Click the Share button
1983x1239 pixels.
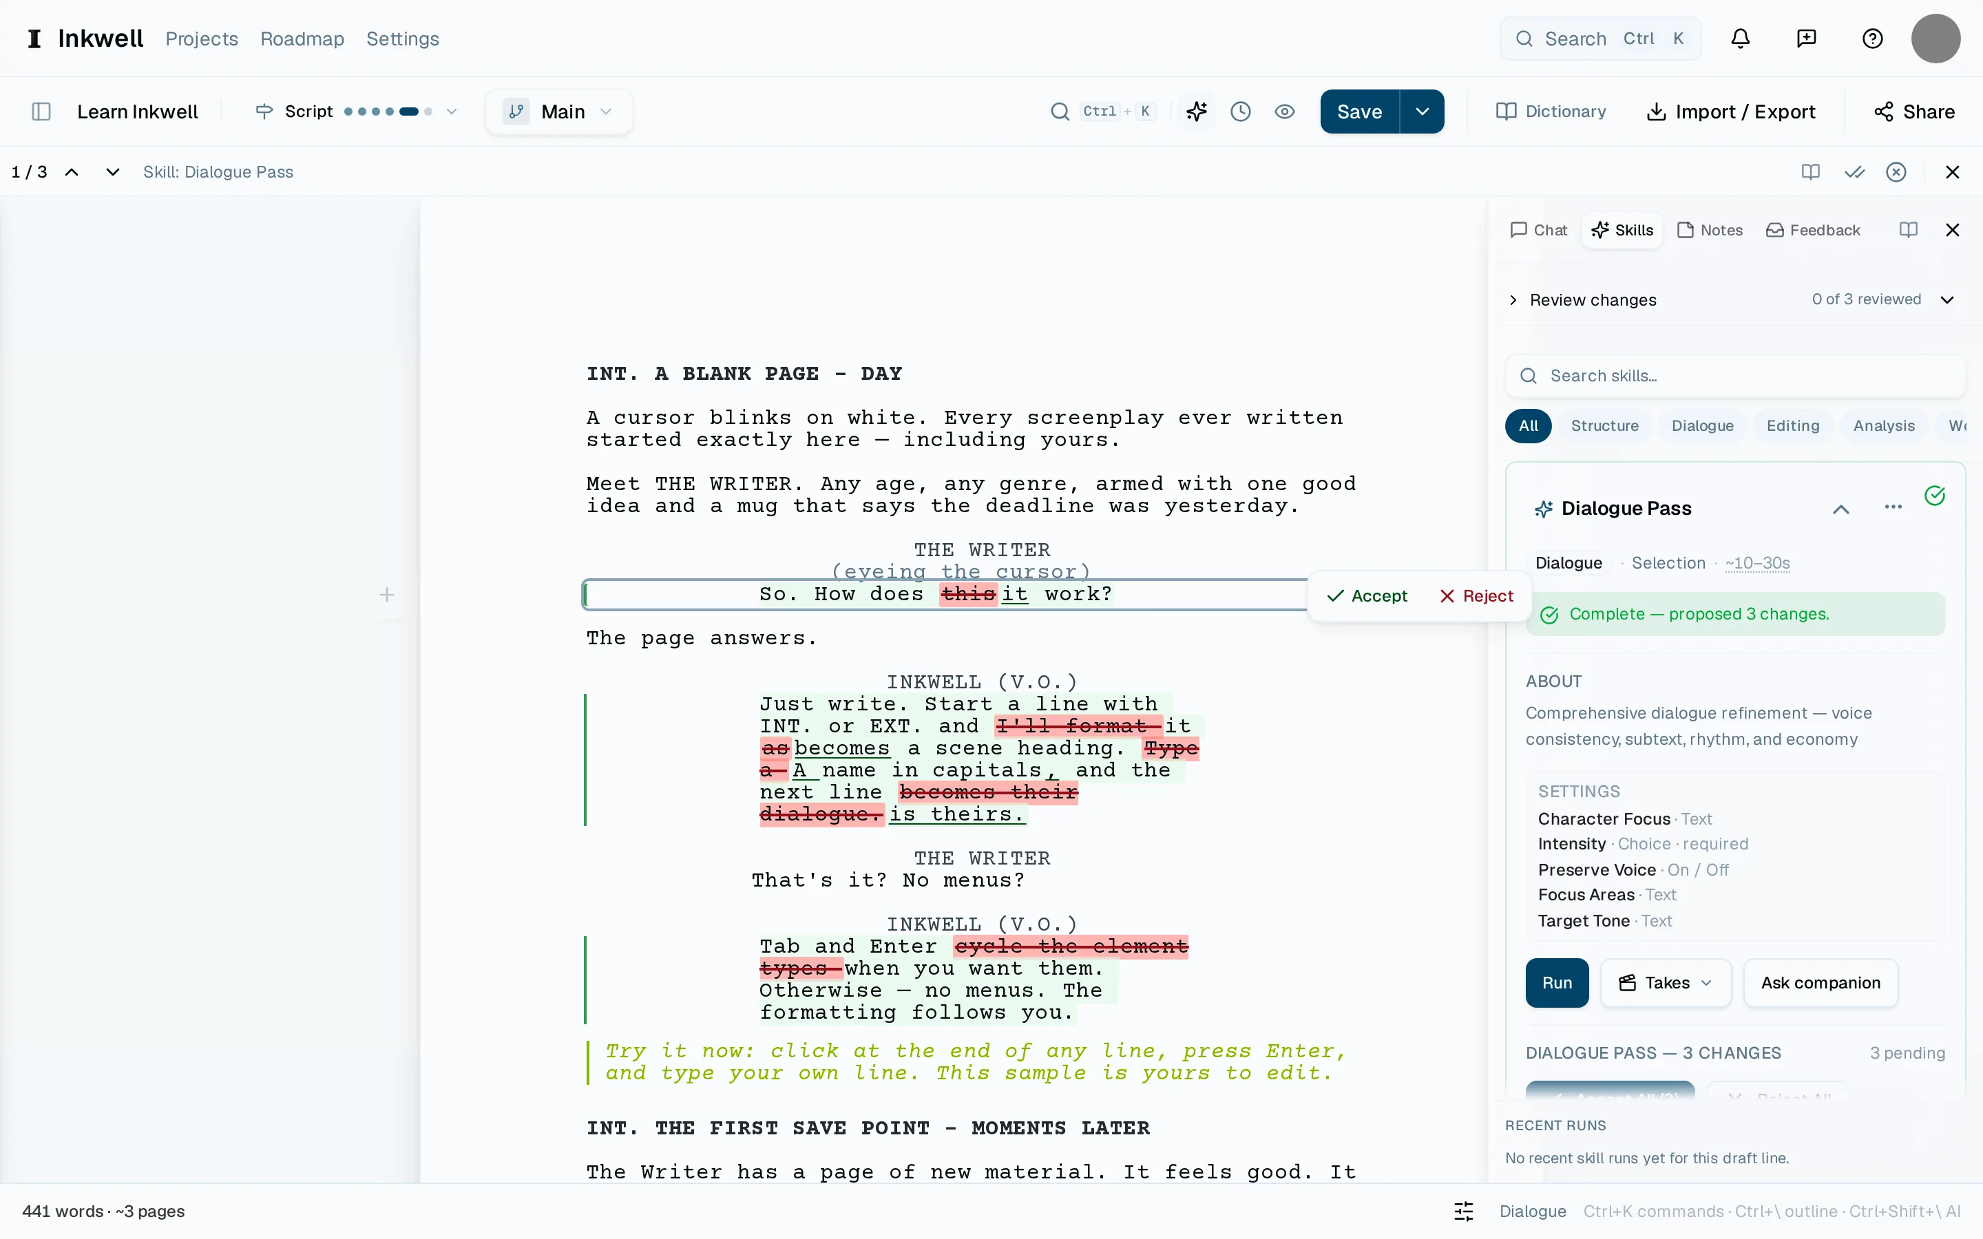tap(1914, 112)
